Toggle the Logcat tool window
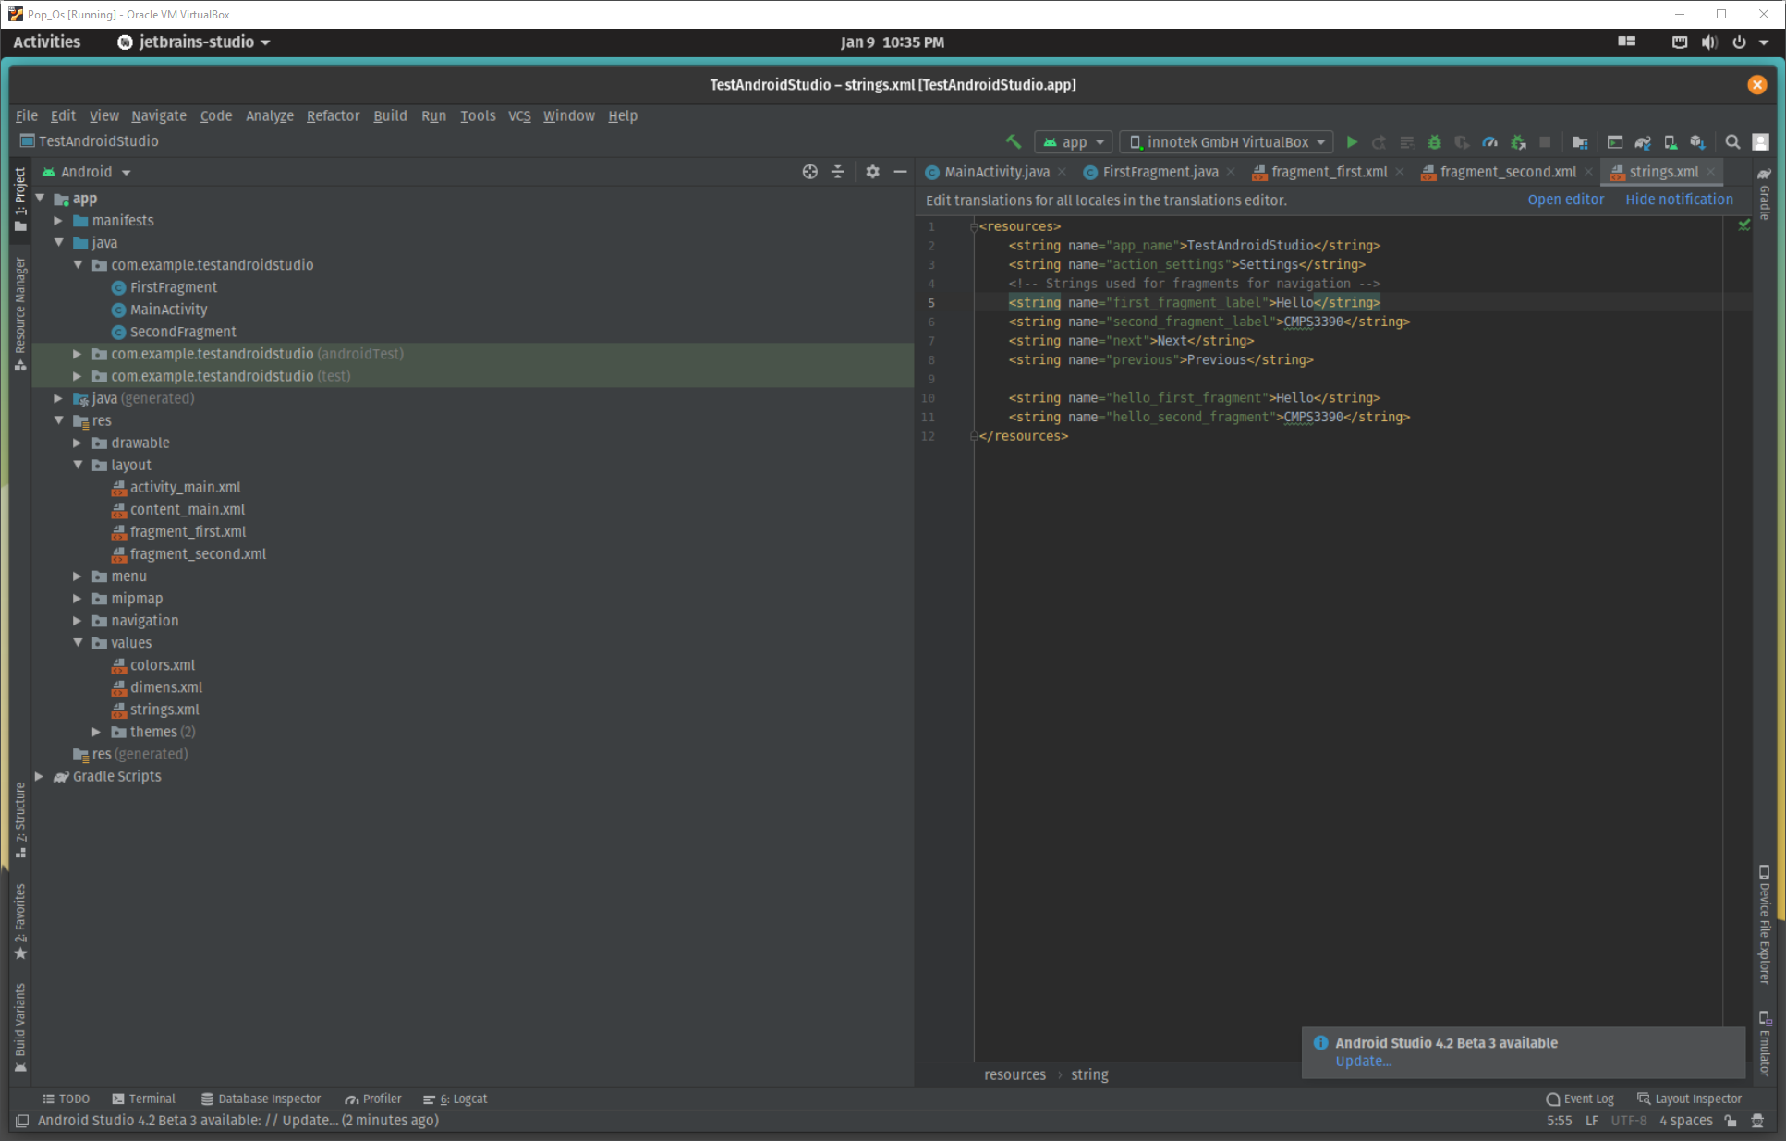Screen dimensions: 1786x1141 (x=456, y=1099)
